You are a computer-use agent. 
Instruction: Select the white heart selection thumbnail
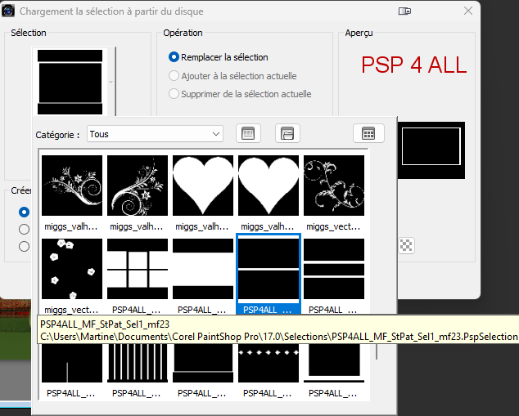pos(203,186)
